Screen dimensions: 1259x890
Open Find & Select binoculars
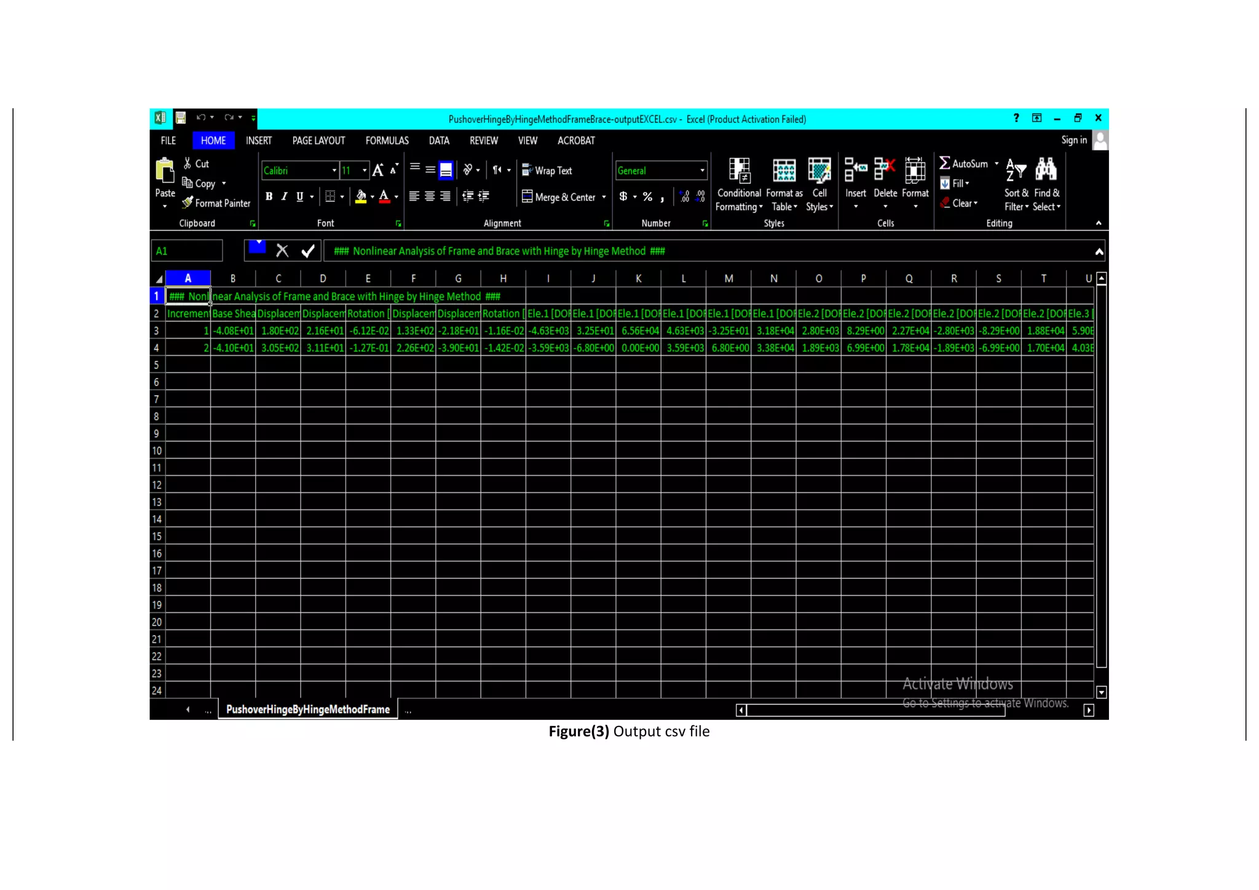[1046, 184]
